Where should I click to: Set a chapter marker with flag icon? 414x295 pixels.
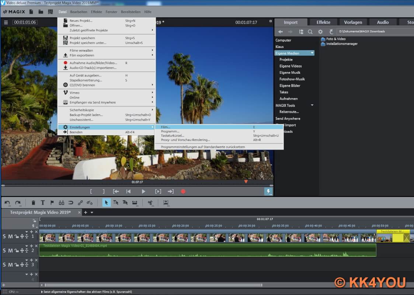pyautogui.click(x=52, y=202)
